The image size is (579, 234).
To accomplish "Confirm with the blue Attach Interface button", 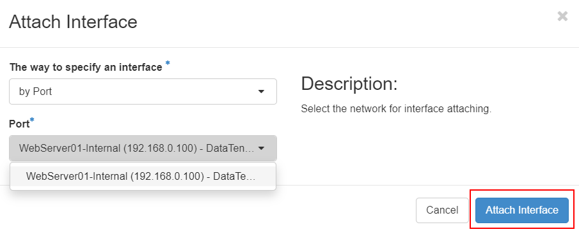I will coord(522,210).
